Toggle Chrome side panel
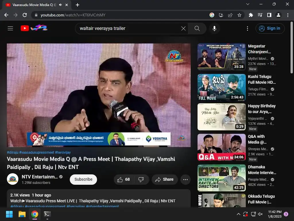 coord(269,15)
